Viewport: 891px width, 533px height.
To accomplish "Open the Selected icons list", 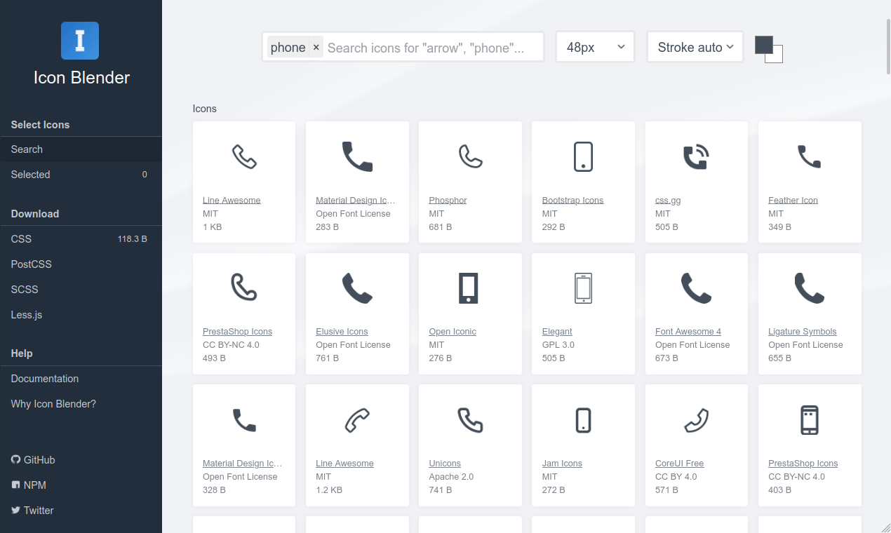I will click(81, 175).
